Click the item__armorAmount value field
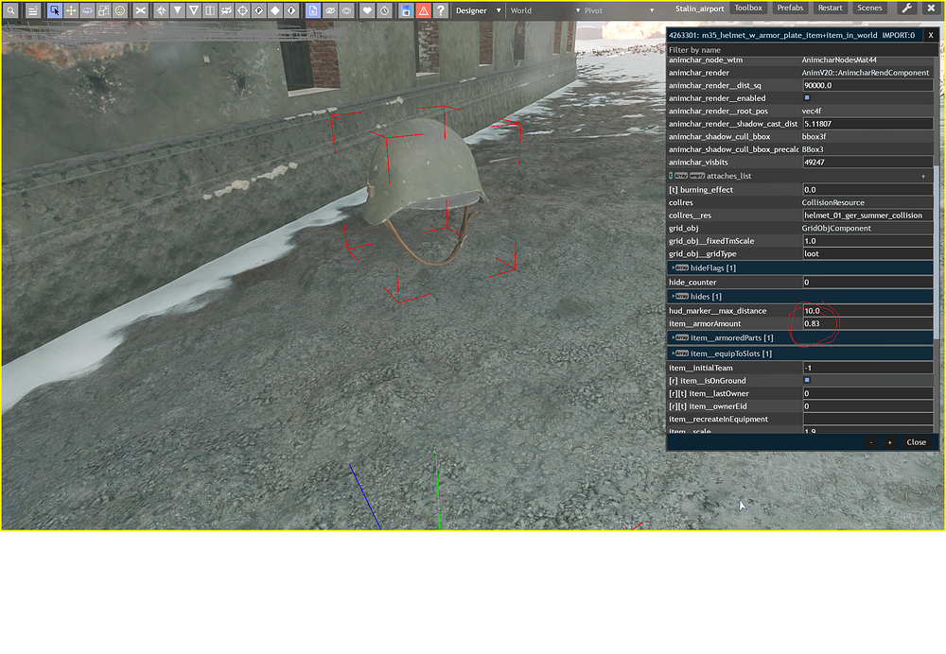 [x=867, y=324]
